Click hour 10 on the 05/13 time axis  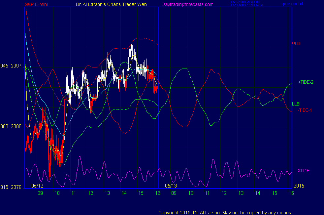tap(191, 193)
